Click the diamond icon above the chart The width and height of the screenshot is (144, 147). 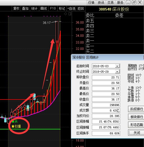pos(65,14)
